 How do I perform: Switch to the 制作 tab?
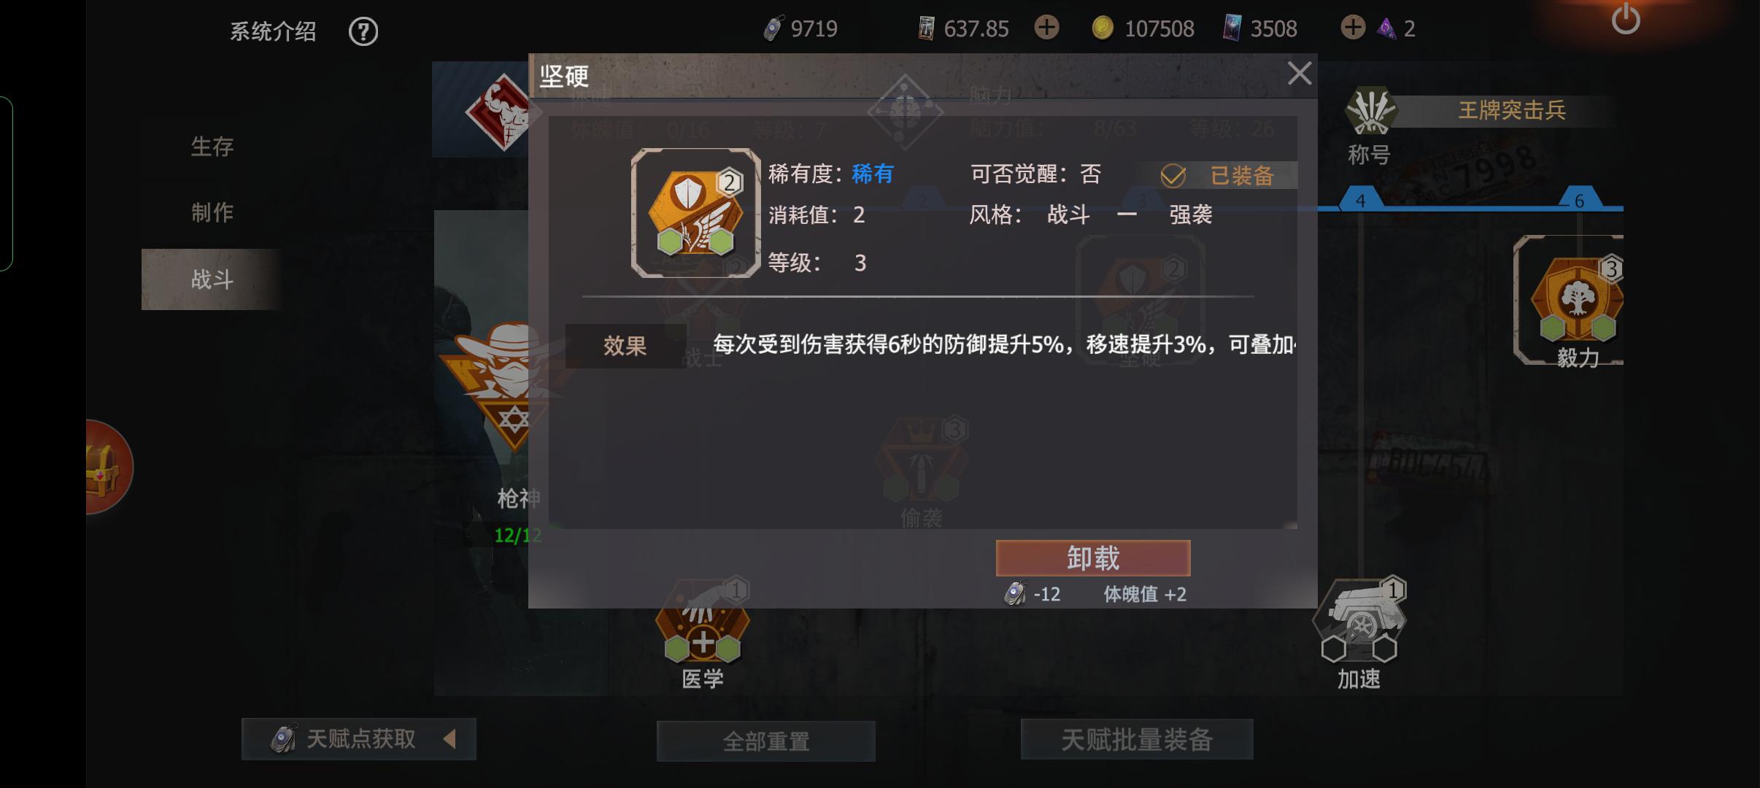pos(212,212)
